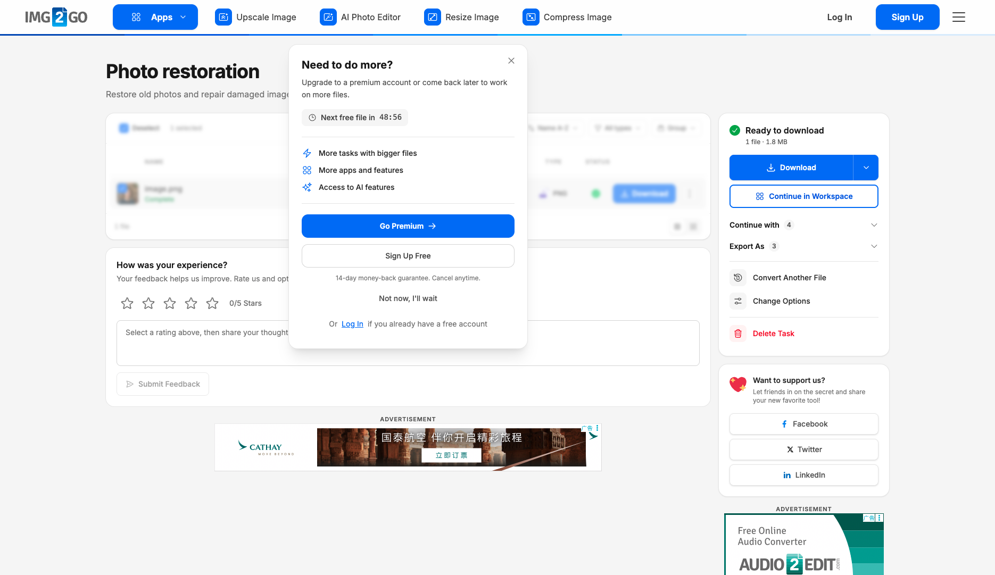Choose Not now, I'll wait

(408, 298)
